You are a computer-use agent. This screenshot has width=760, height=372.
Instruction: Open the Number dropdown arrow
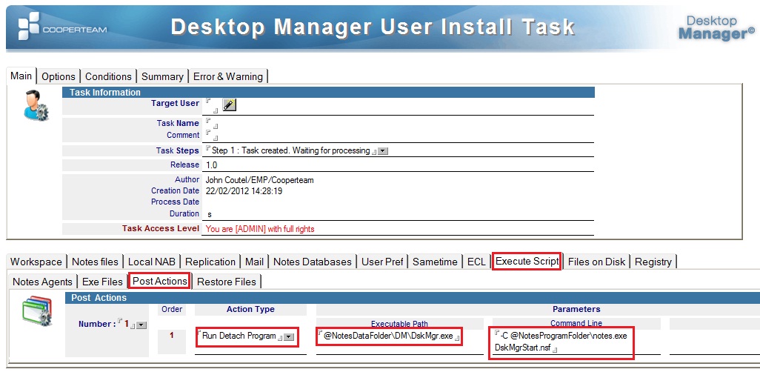coord(141,325)
